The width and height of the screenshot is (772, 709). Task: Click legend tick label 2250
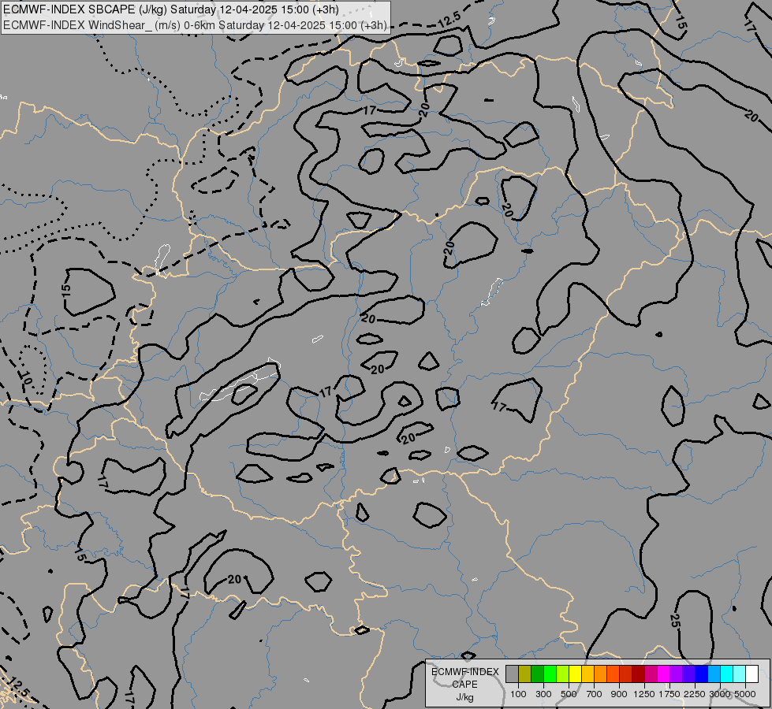click(695, 694)
